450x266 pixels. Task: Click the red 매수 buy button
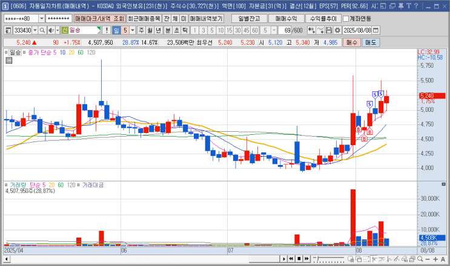pyautogui.click(x=352, y=43)
